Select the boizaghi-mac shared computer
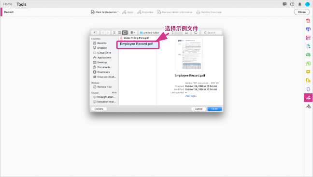The image size is (313, 177). [106, 97]
